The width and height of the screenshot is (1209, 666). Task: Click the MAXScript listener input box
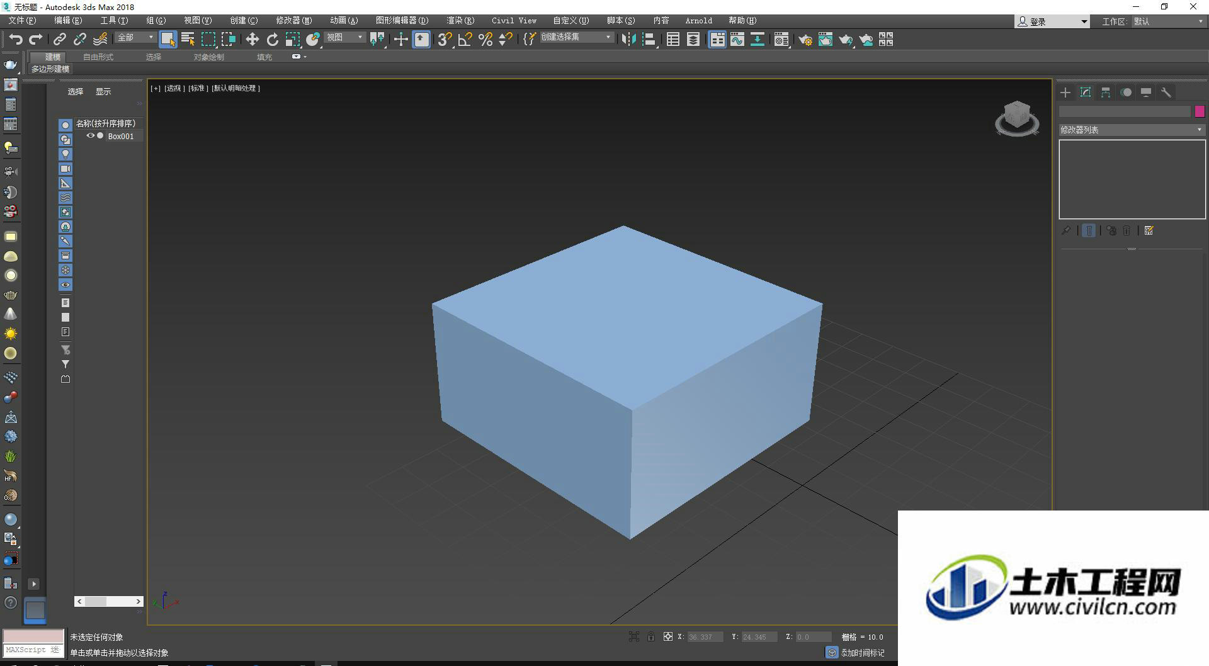(x=33, y=650)
